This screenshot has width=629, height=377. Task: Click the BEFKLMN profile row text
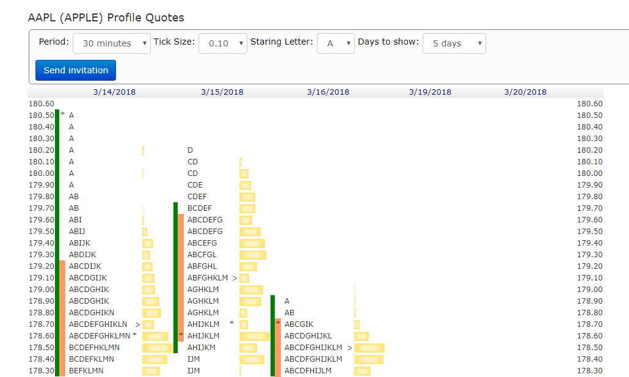(86, 371)
